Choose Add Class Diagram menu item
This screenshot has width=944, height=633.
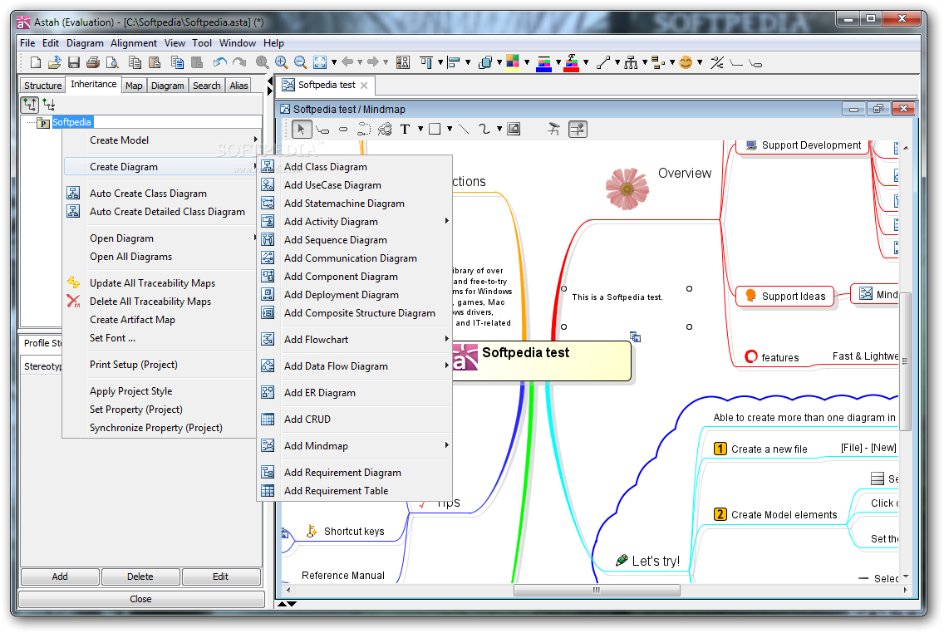pyautogui.click(x=355, y=167)
